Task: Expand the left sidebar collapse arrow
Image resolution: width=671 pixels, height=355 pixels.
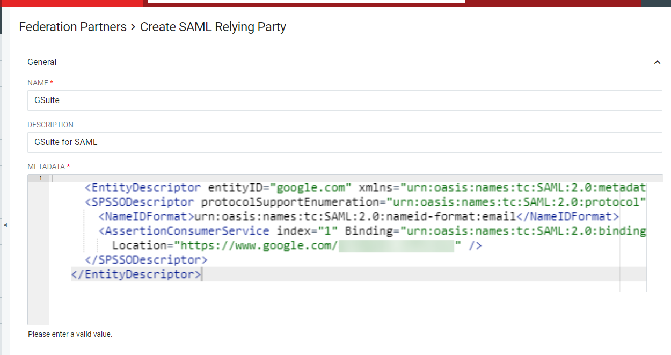Action: [x=5, y=224]
